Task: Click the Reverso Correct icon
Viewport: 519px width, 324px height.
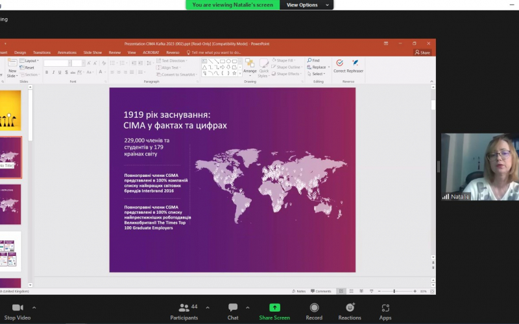Action: pos(339,63)
